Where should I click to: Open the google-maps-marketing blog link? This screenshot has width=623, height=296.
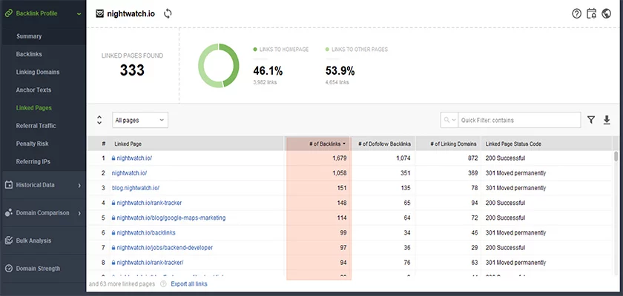click(x=171, y=218)
